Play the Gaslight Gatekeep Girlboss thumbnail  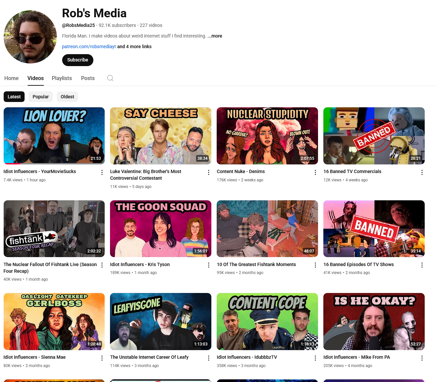click(x=54, y=321)
